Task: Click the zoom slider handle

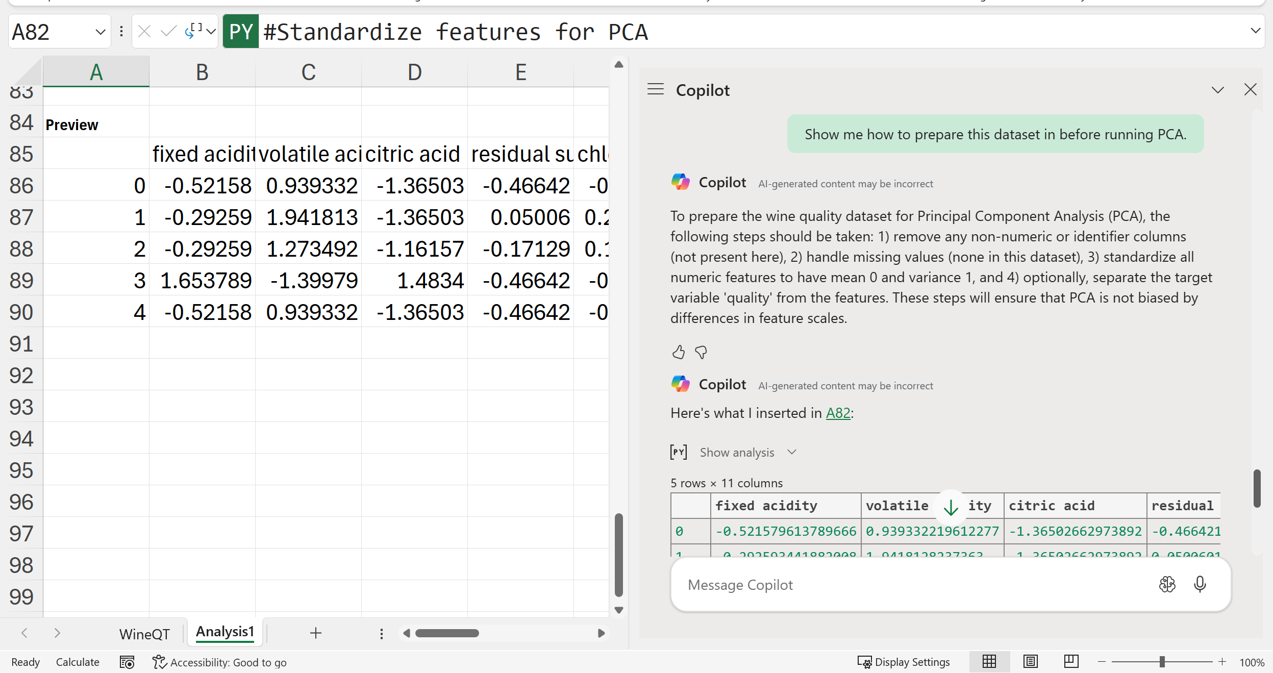Action: 1162,662
